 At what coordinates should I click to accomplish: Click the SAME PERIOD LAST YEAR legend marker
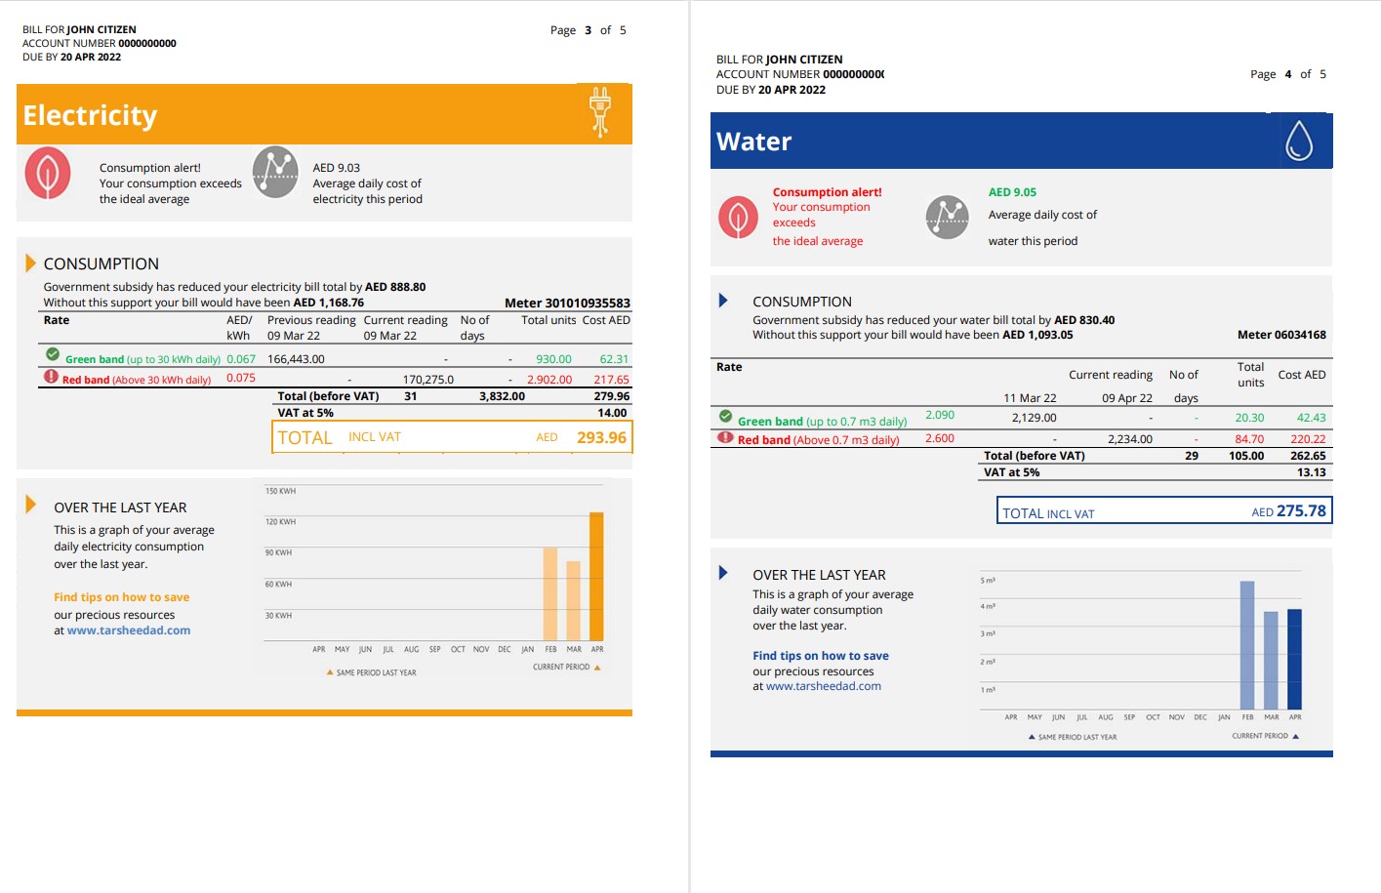(x=329, y=672)
